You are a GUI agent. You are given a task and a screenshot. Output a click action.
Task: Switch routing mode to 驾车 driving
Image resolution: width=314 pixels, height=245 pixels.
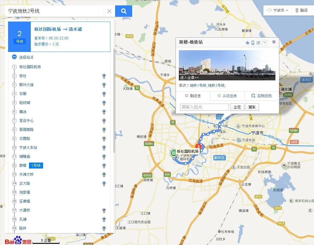click(x=252, y=107)
